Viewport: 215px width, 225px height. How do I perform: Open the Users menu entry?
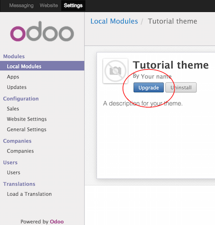pyautogui.click(x=13, y=172)
